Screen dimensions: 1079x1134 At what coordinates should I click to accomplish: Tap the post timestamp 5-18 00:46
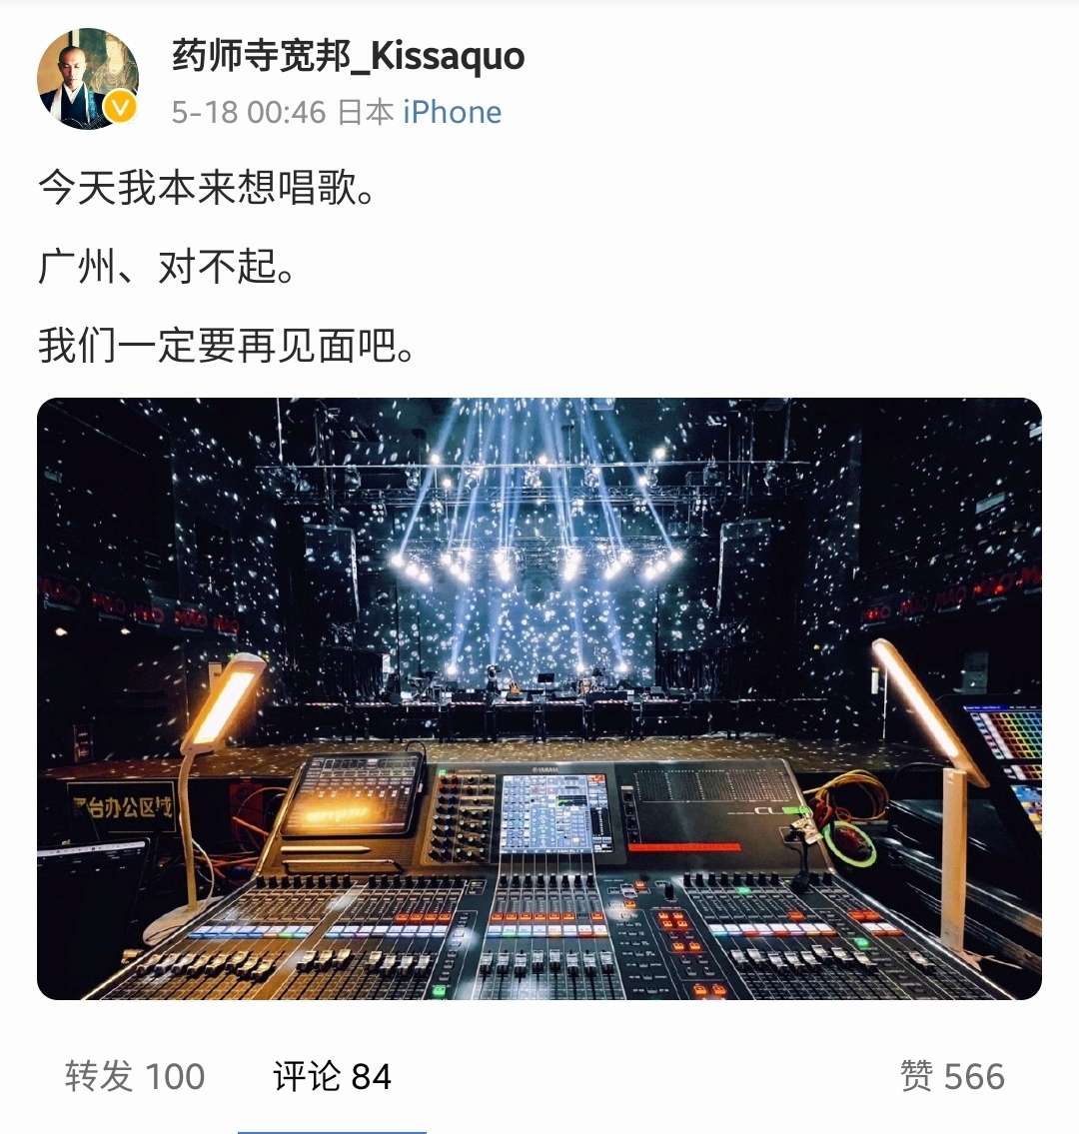pyautogui.click(x=249, y=112)
